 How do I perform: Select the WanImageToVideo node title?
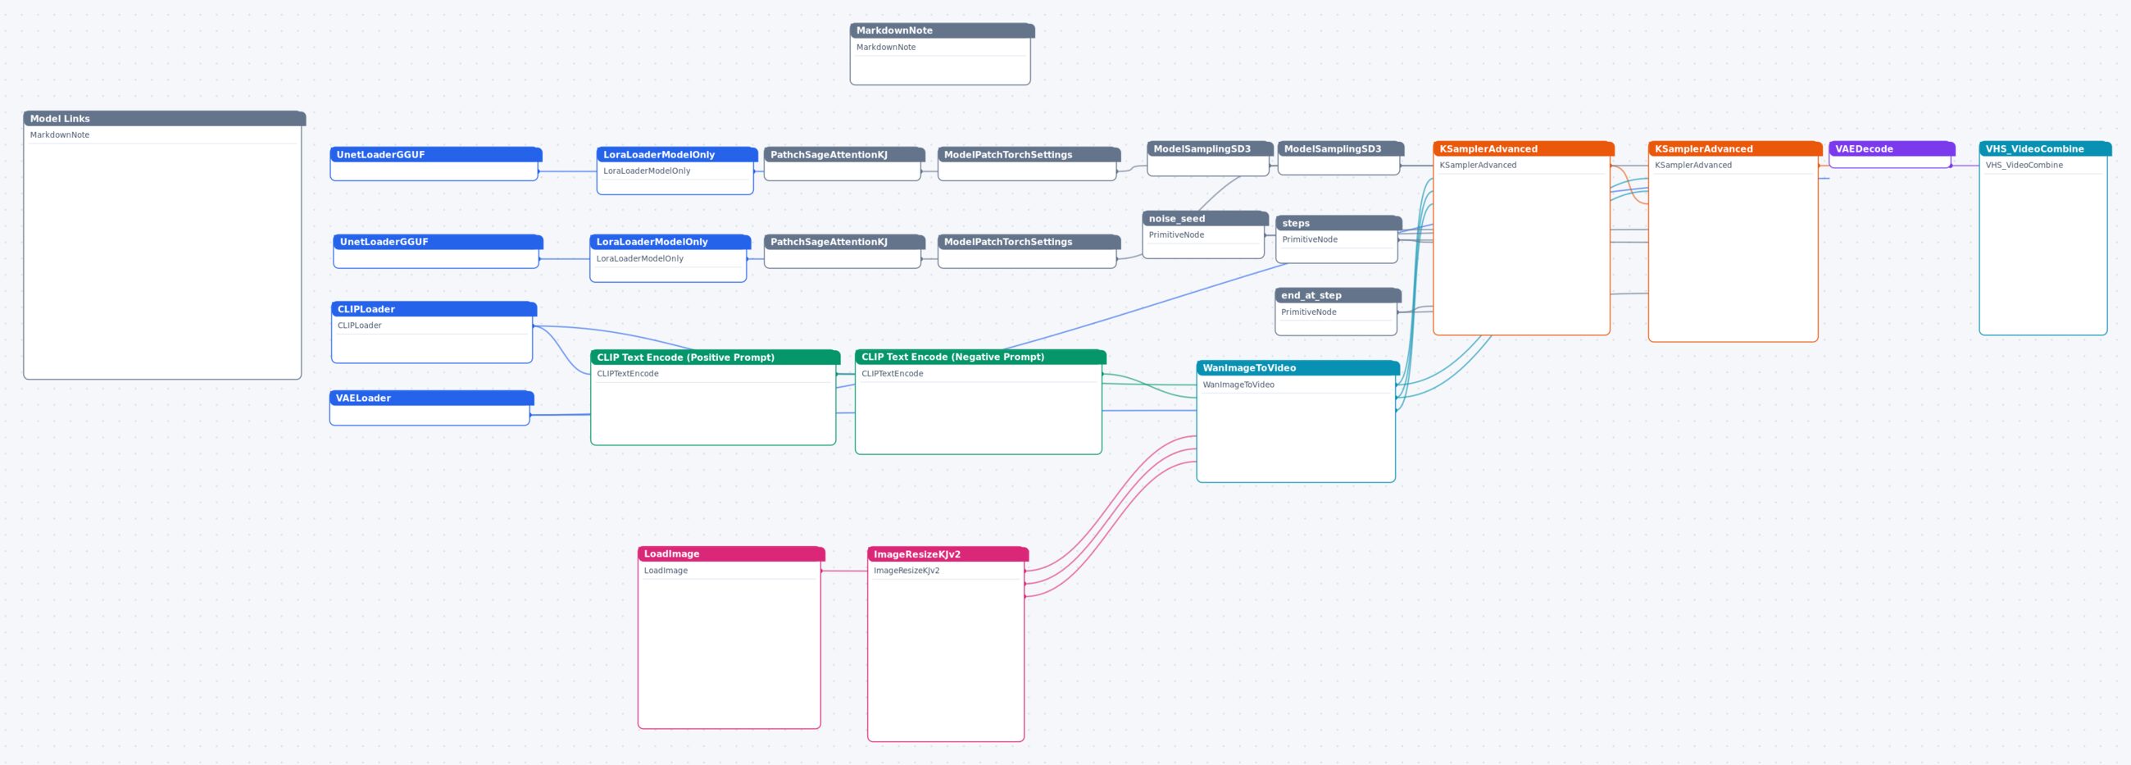(x=1298, y=367)
